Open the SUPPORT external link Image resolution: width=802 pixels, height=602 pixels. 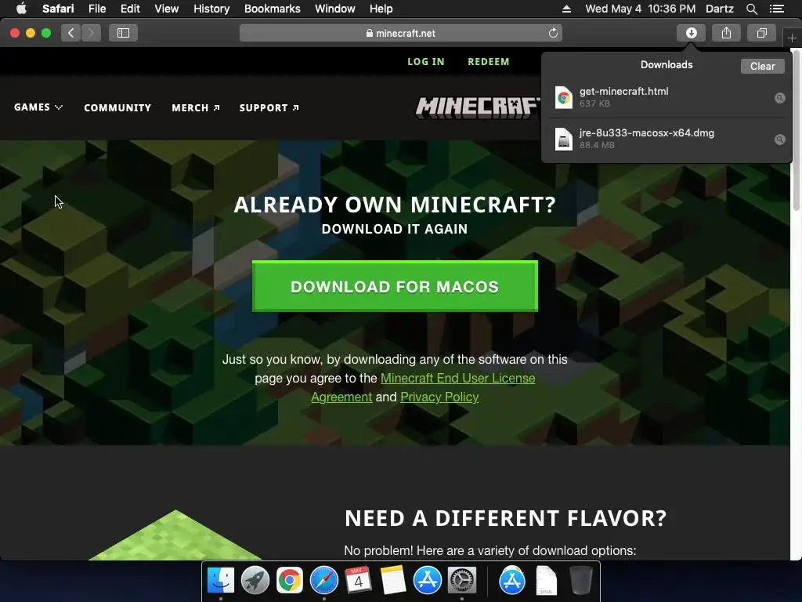(x=269, y=107)
